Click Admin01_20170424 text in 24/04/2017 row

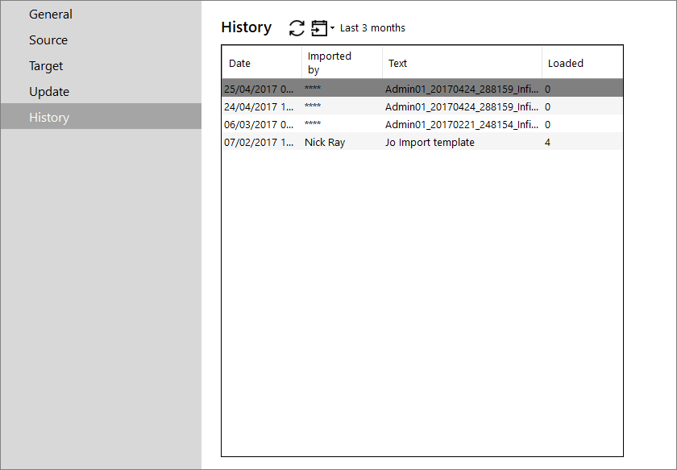point(462,106)
